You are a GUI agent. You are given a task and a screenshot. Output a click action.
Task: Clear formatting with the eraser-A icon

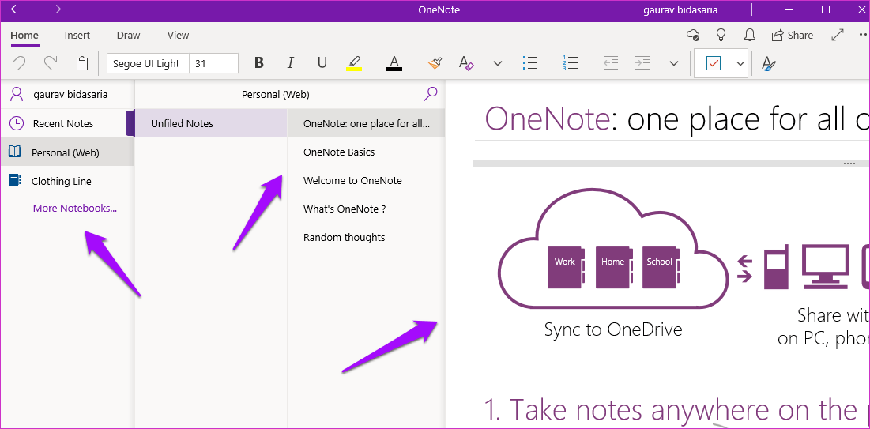[x=466, y=63]
